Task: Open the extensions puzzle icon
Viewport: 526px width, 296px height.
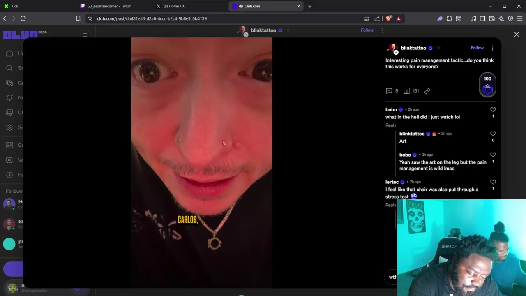Action: coord(449,18)
